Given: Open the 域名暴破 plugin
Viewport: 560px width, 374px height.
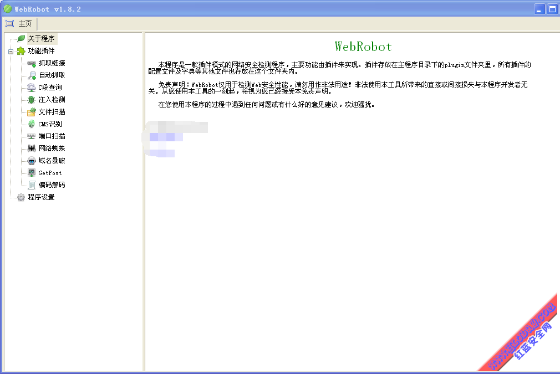Looking at the screenshot, I should pyautogui.click(x=52, y=161).
